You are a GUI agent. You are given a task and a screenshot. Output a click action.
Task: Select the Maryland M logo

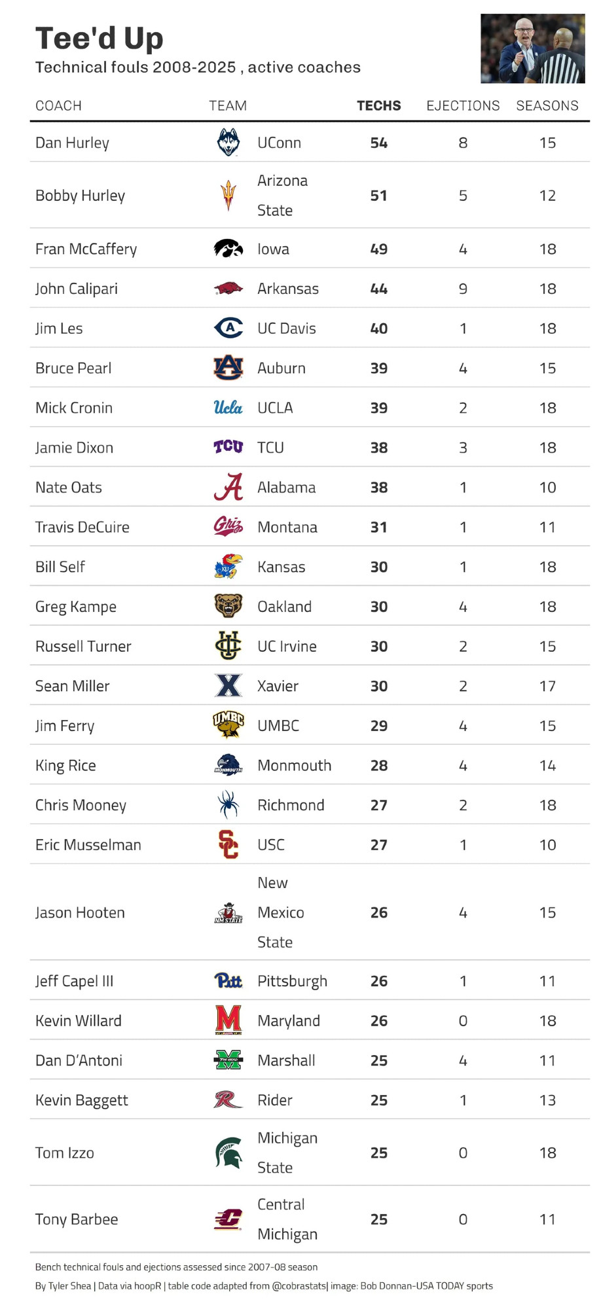coord(228,1020)
